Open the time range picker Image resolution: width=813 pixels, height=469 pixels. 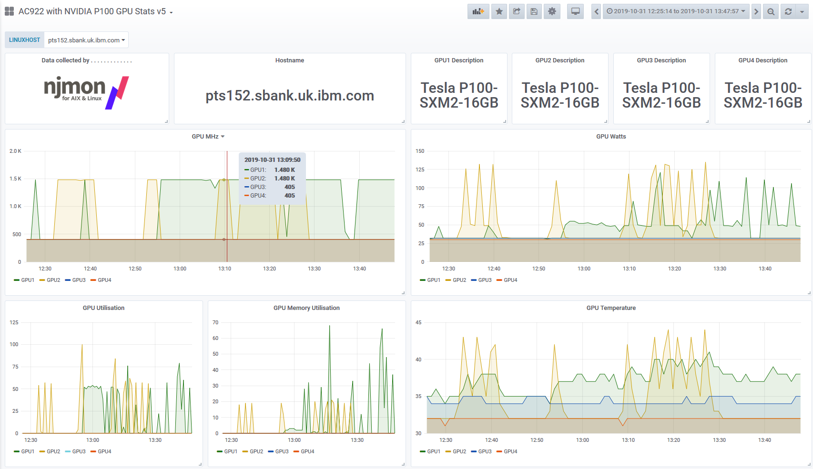pos(676,11)
